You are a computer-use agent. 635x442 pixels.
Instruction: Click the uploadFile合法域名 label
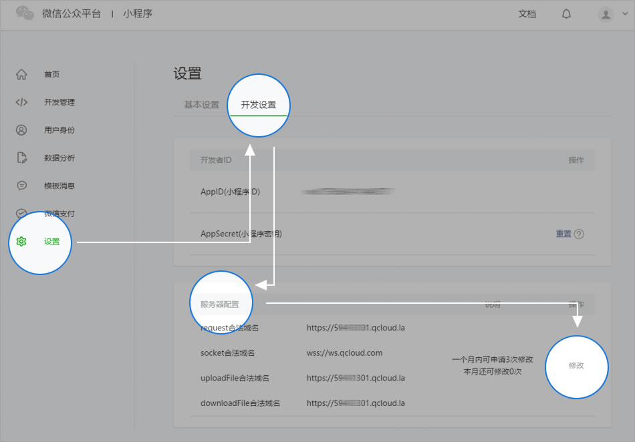point(235,378)
